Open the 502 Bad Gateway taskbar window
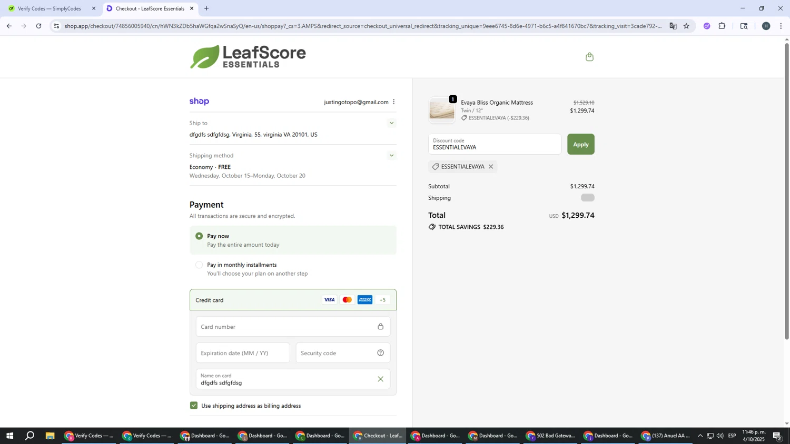790x444 pixels. click(551, 436)
